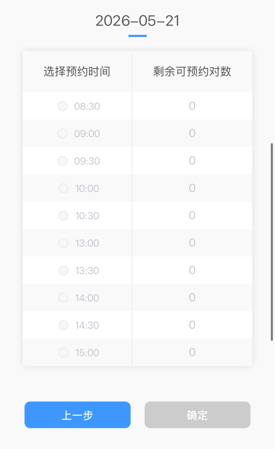Click the vertical scrollbar thumb
275x449 pixels.
point(272,242)
